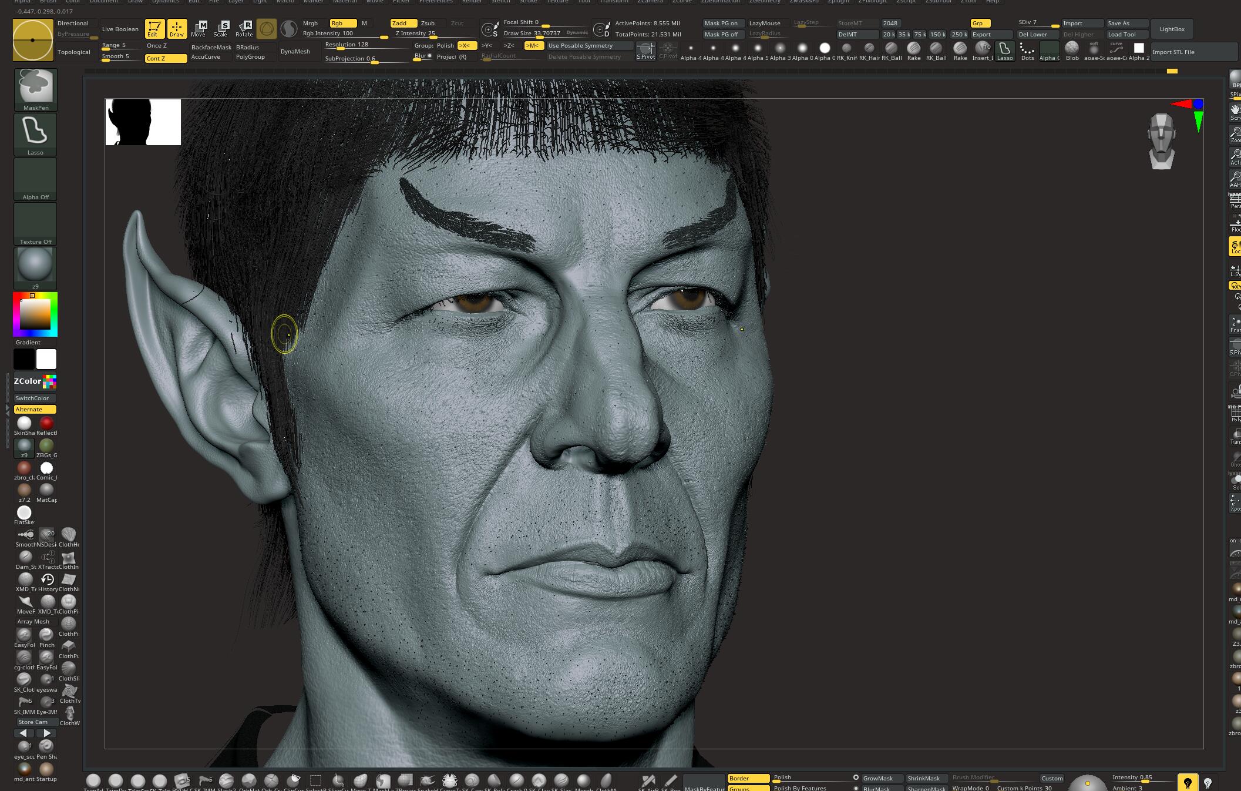Open the Texture Off selector

[x=35, y=224]
